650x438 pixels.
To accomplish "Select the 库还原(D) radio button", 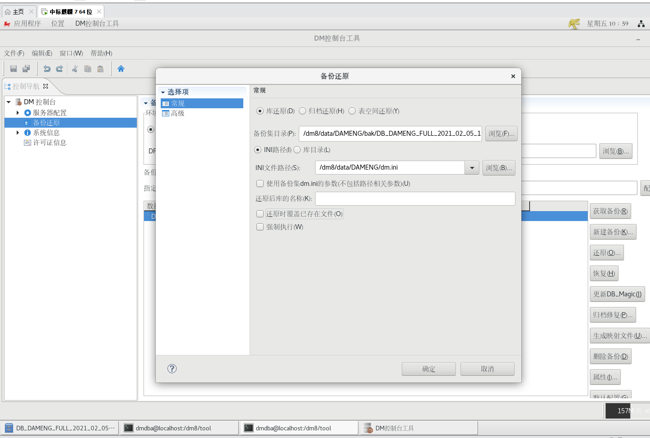I will (260, 111).
